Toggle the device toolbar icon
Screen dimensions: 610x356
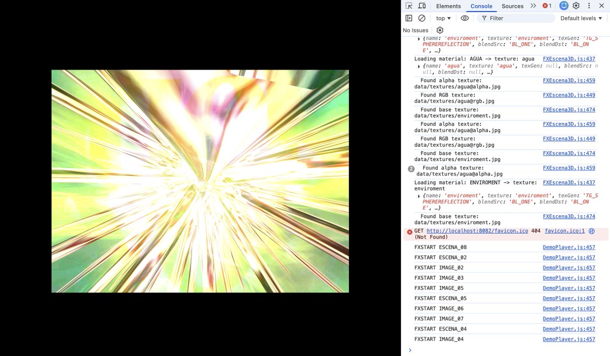pyautogui.click(x=422, y=6)
